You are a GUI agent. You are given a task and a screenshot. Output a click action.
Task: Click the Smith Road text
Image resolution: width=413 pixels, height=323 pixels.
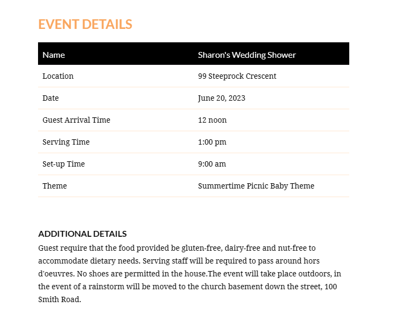pyautogui.click(x=60, y=299)
